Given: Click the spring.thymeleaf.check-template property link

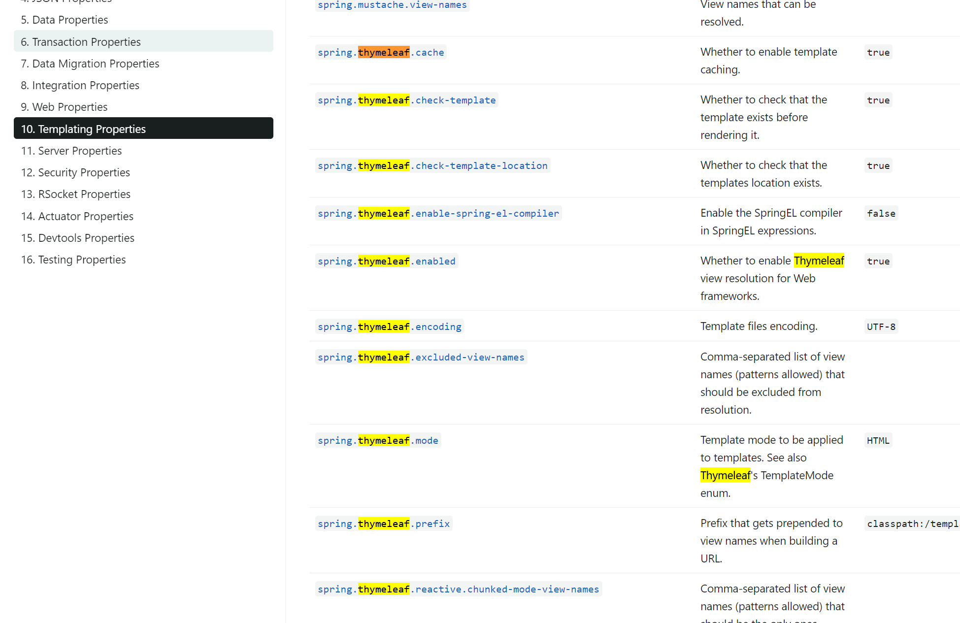Looking at the screenshot, I should coord(406,100).
